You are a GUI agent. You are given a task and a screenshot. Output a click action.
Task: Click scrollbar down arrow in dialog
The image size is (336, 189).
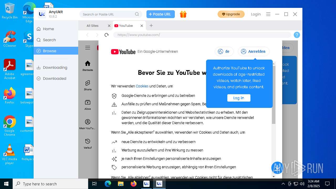[x=274, y=177]
